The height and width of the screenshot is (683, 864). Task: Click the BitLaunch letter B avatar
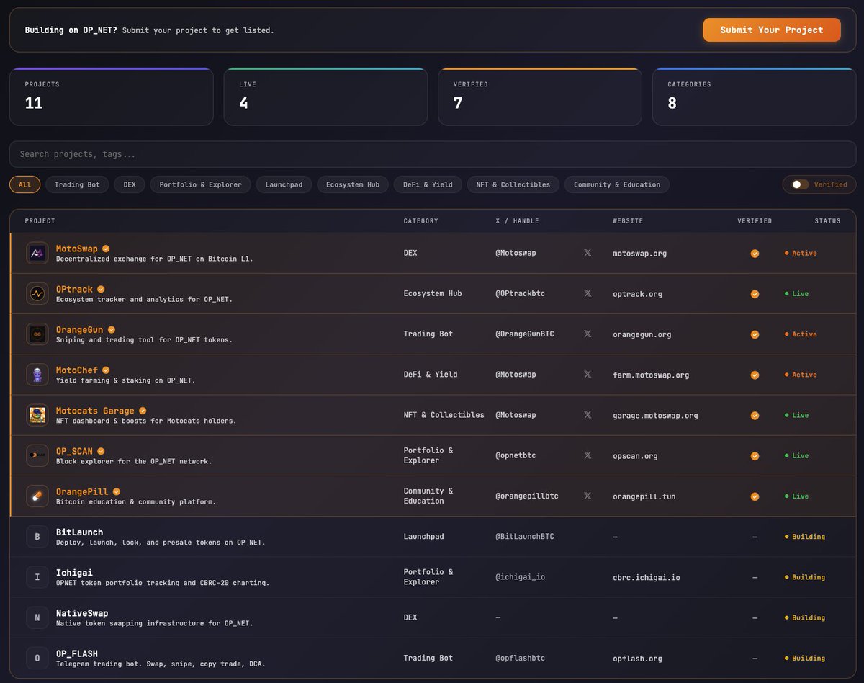[x=37, y=537]
